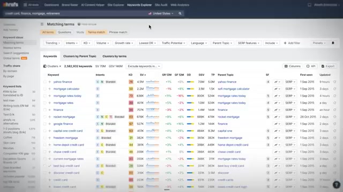Open the Intents filter dropdown
Viewport: 343px width, 192px height.
tap(71, 43)
